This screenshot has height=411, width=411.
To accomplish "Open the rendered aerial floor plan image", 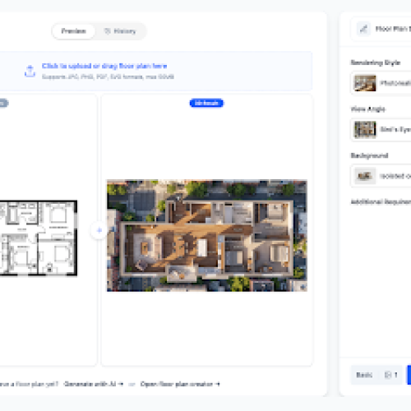I will click(x=207, y=235).
